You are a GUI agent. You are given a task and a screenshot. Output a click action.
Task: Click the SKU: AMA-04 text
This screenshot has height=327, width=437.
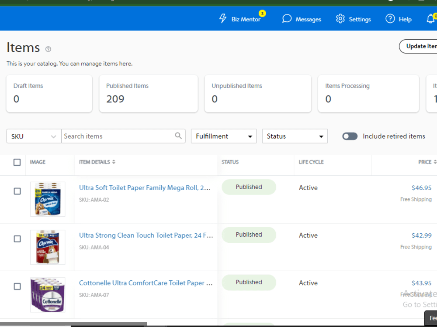pos(94,247)
